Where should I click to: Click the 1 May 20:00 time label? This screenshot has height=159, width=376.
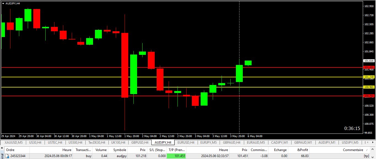[x=132, y=136]
